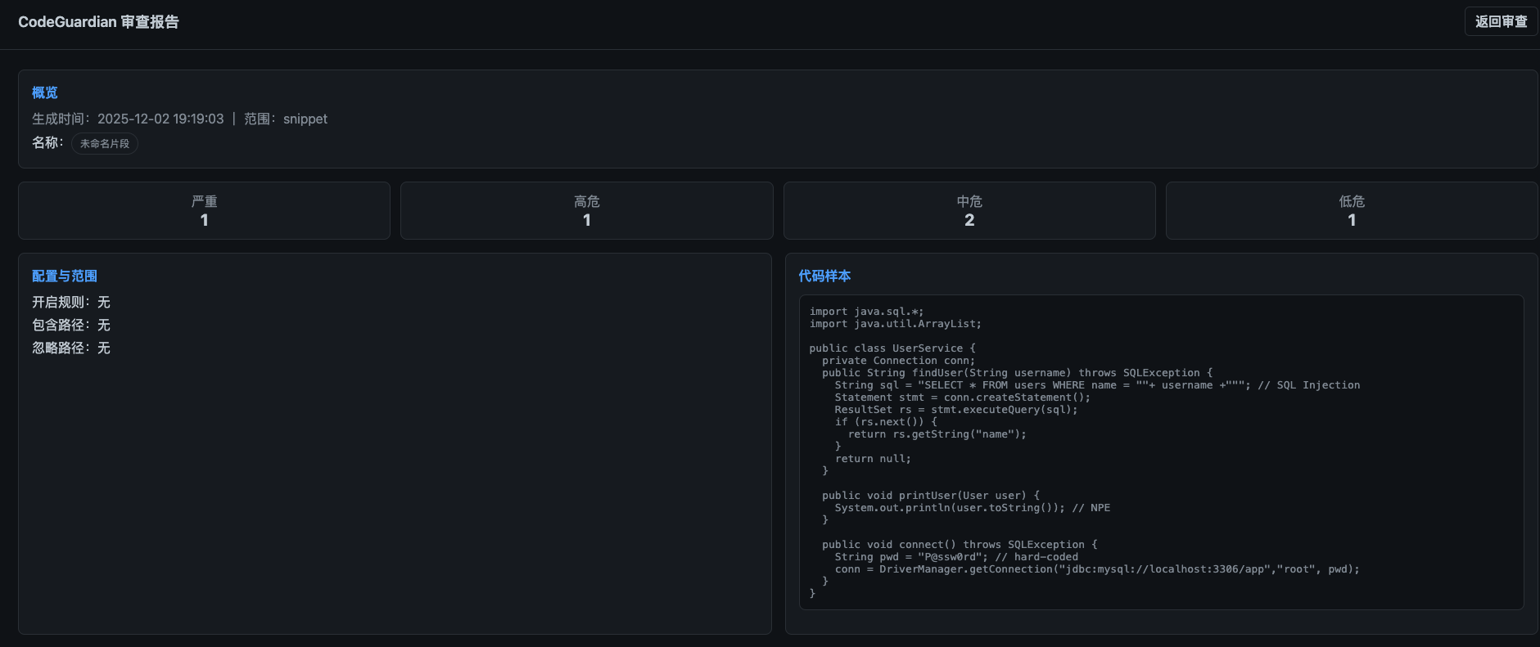The width and height of the screenshot is (1540, 647).
Task: Click the DriverManager.getConnection code line
Action: coord(1096,569)
